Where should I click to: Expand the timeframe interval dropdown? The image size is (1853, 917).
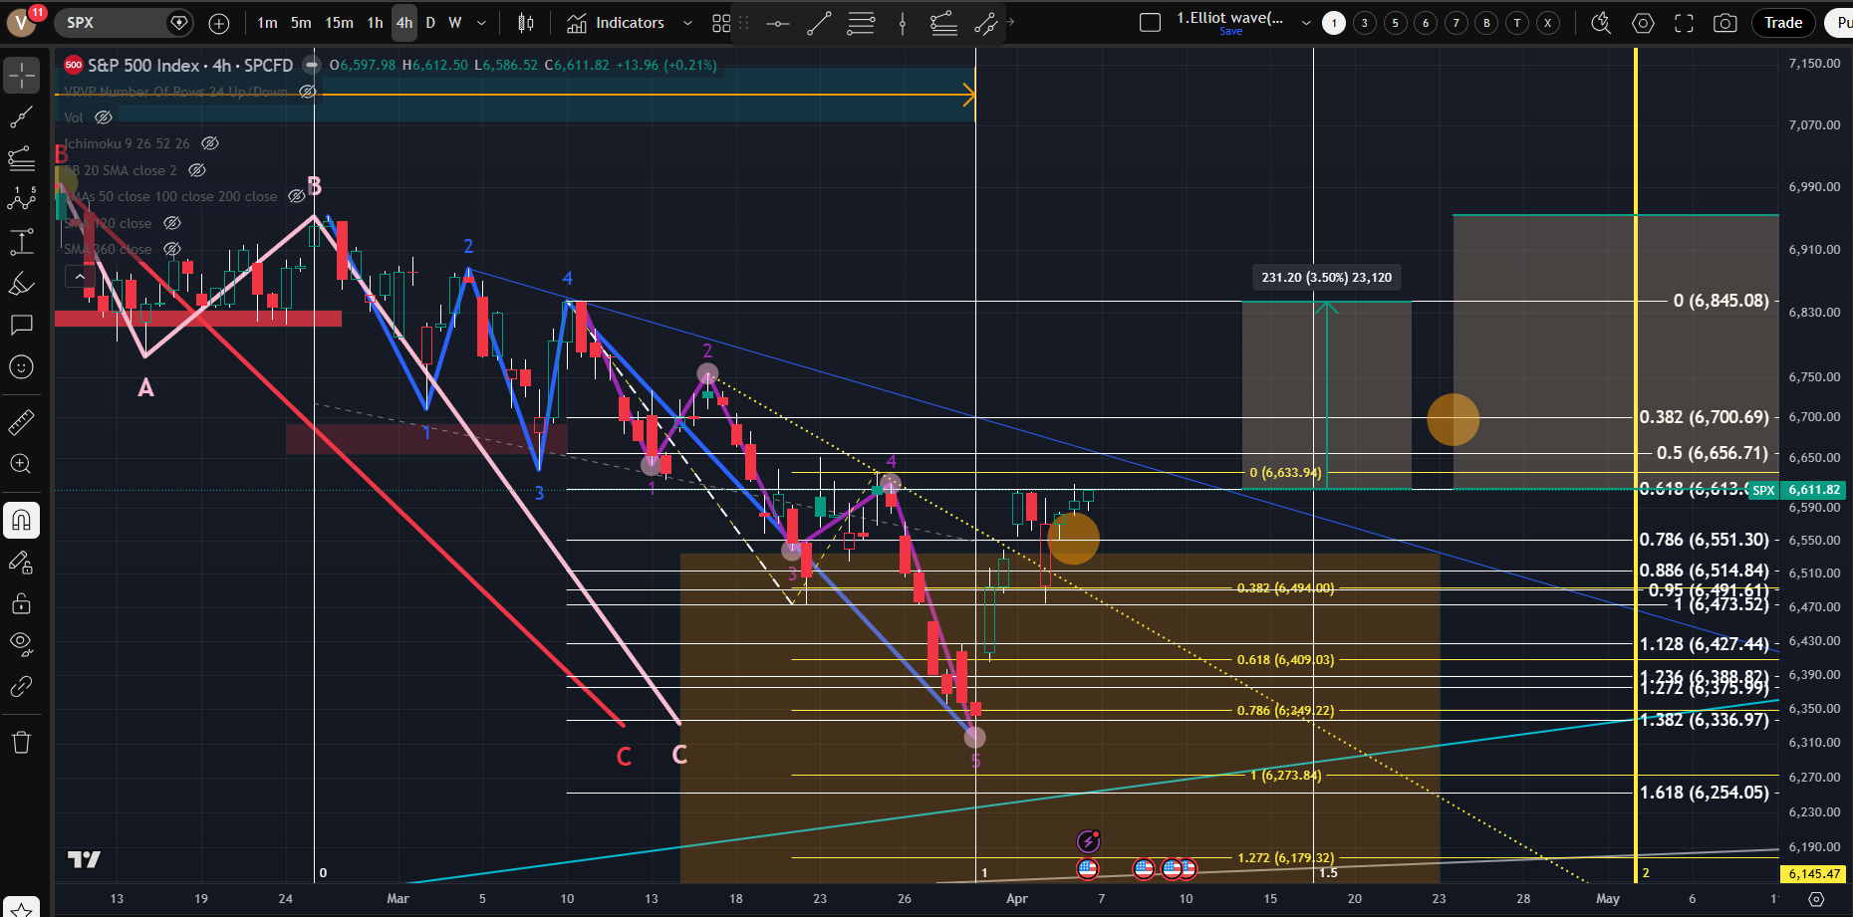click(x=482, y=23)
